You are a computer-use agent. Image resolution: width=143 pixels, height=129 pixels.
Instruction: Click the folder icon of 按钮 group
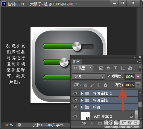[x=87, y=107]
